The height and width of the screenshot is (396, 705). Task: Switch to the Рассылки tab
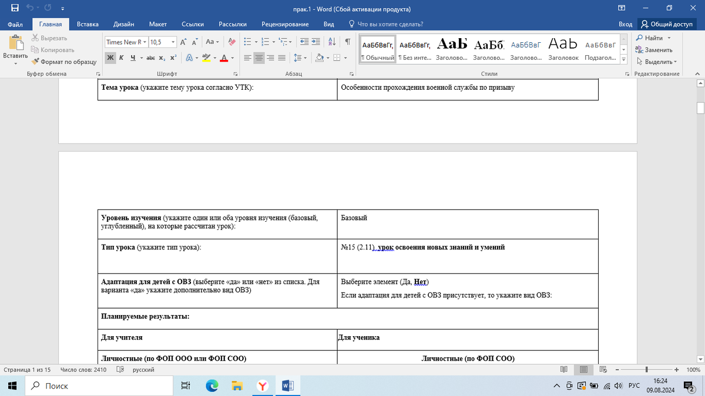click(x=233, y=24)
